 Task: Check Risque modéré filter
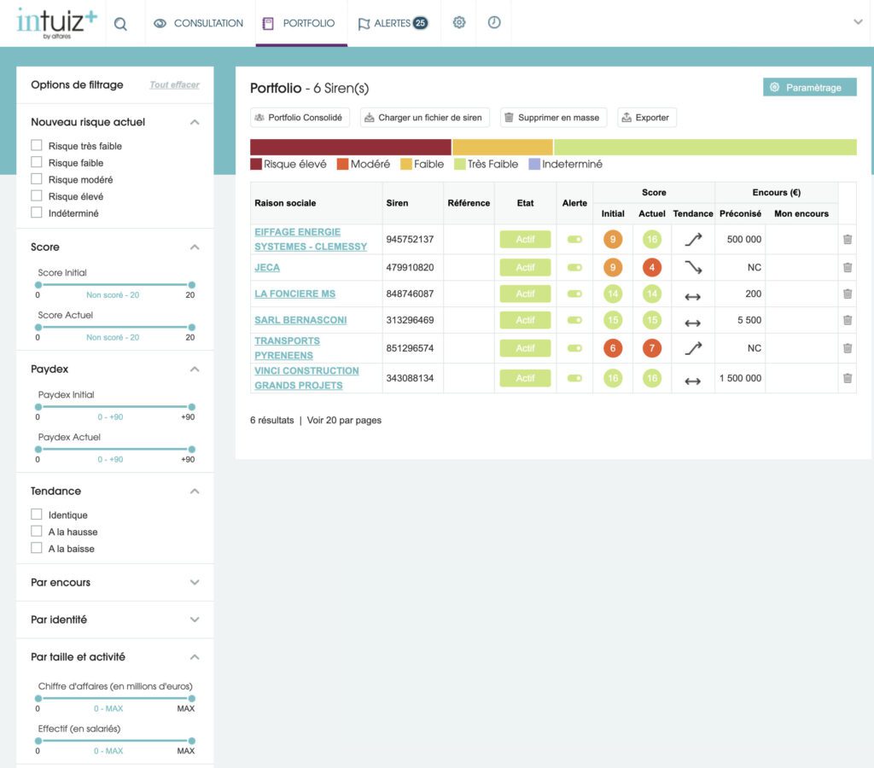[37, 179]
